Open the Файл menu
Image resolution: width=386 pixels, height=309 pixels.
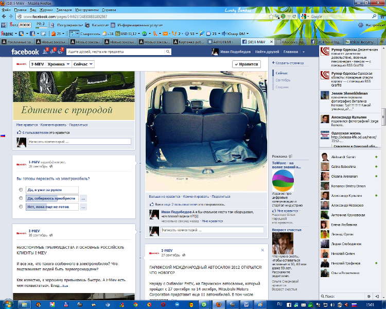tap(6, 10)
